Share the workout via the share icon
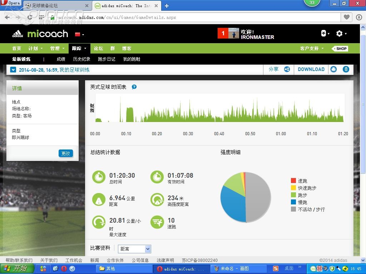This screenshot has width=366, height=274. (x=286, y=69)
